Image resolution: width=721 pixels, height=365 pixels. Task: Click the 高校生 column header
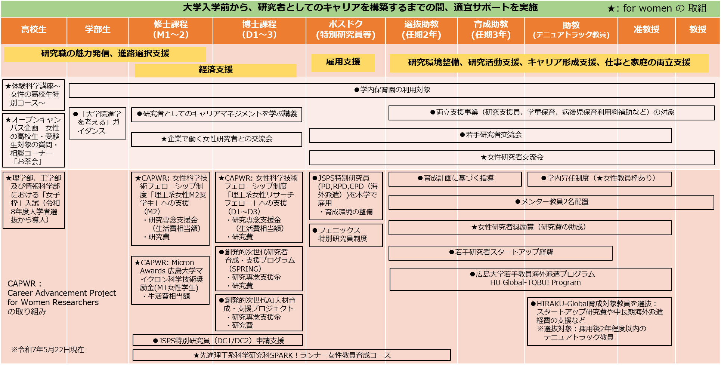(x=34, y=30)
